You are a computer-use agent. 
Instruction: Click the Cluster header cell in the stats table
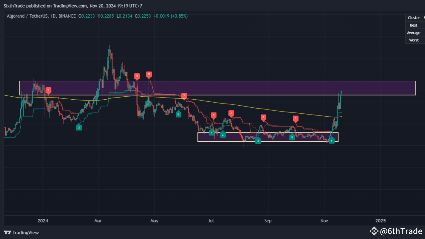tap(414, 18)
